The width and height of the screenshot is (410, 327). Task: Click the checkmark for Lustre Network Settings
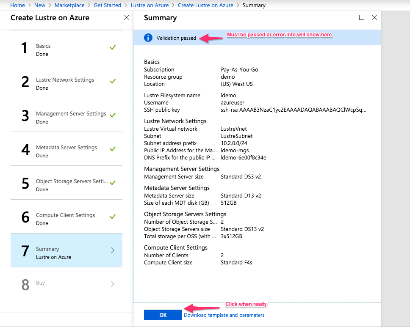point(113,81)
